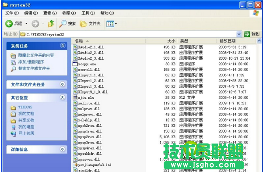Screen dimensions: 263x172
Task: Click the system32 title bar folder icon
Action: tap(5, 5)
